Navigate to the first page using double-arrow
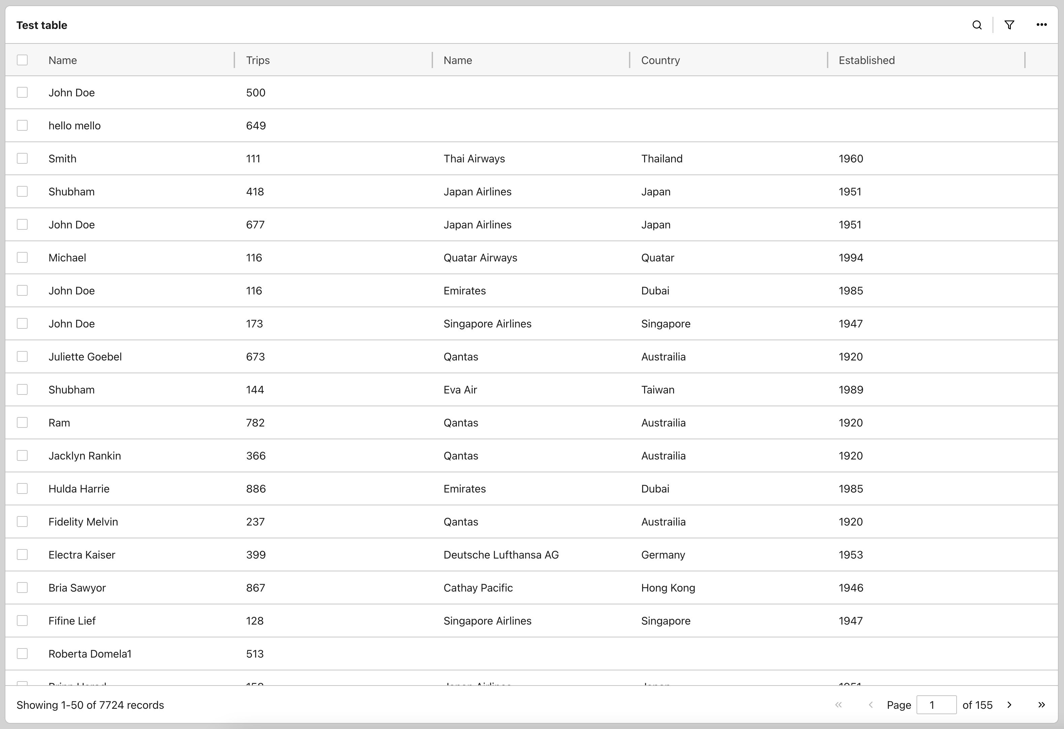This screenshot has height=729, width=1064. pos(839,705)
